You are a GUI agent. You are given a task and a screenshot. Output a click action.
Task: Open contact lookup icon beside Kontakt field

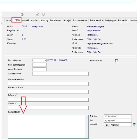coord(134,125)
